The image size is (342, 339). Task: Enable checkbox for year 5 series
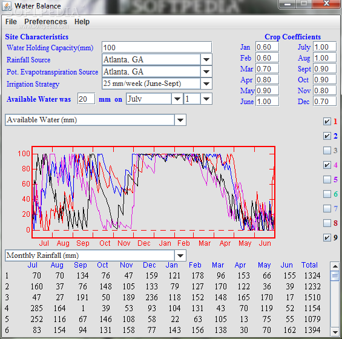327,179
